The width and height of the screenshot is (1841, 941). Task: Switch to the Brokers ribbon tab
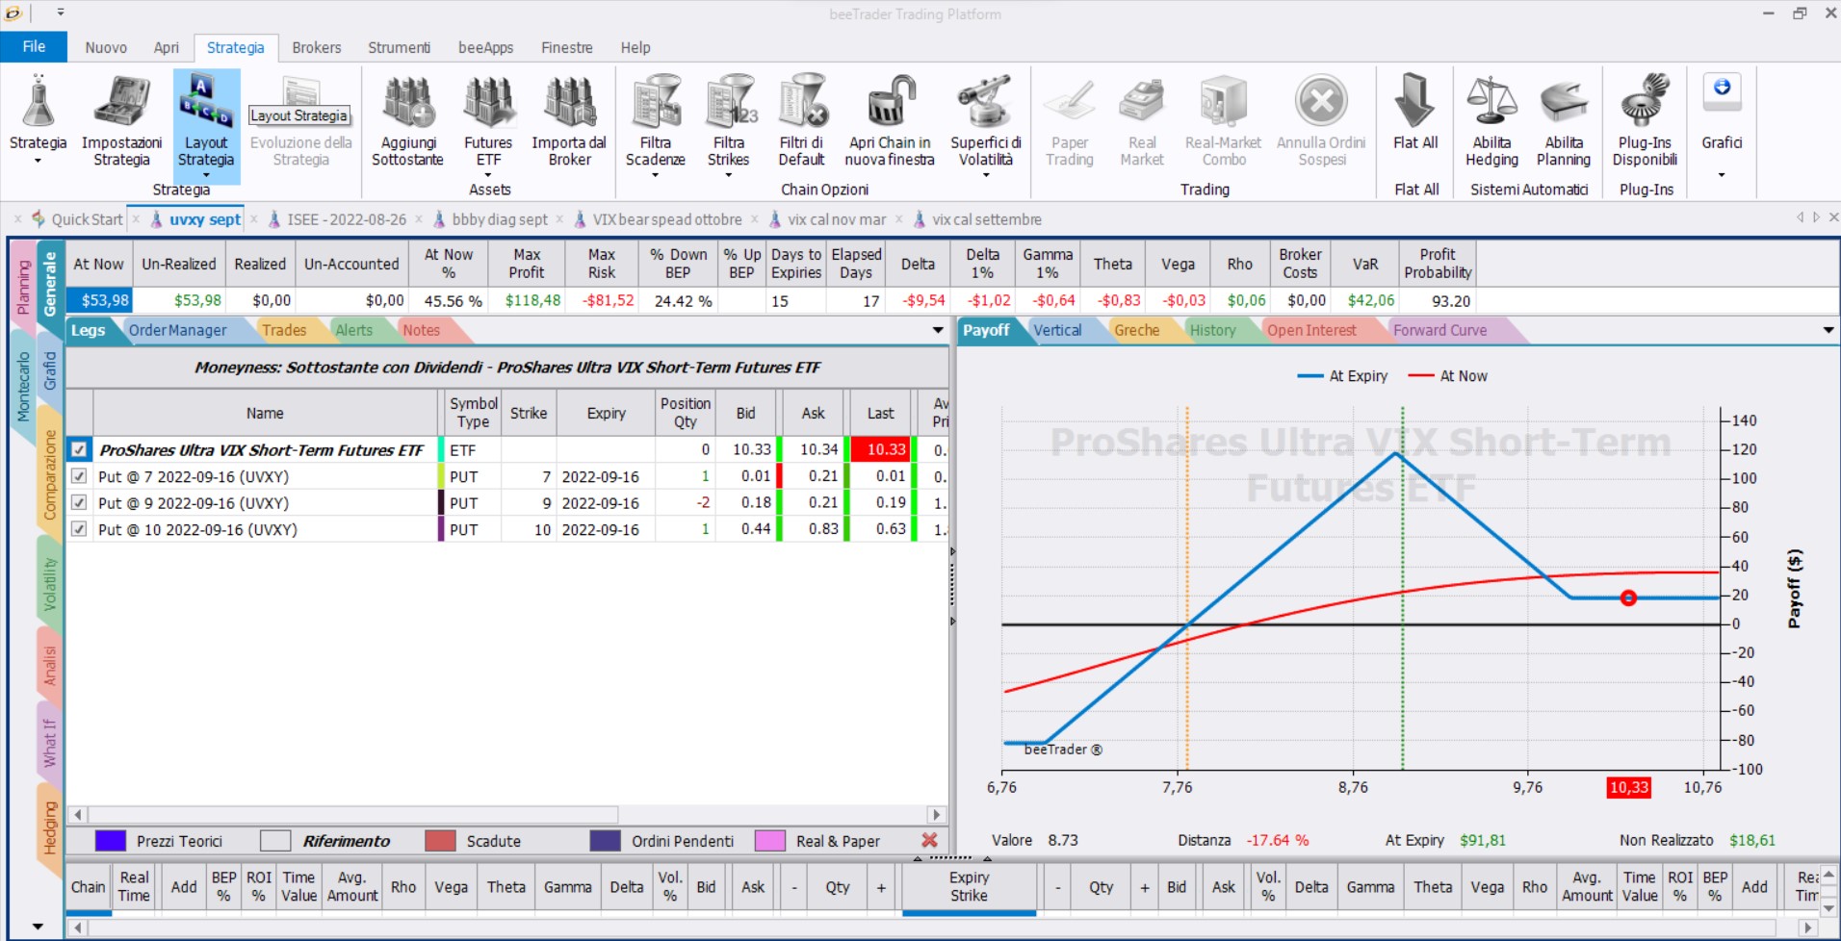(317, 47)
